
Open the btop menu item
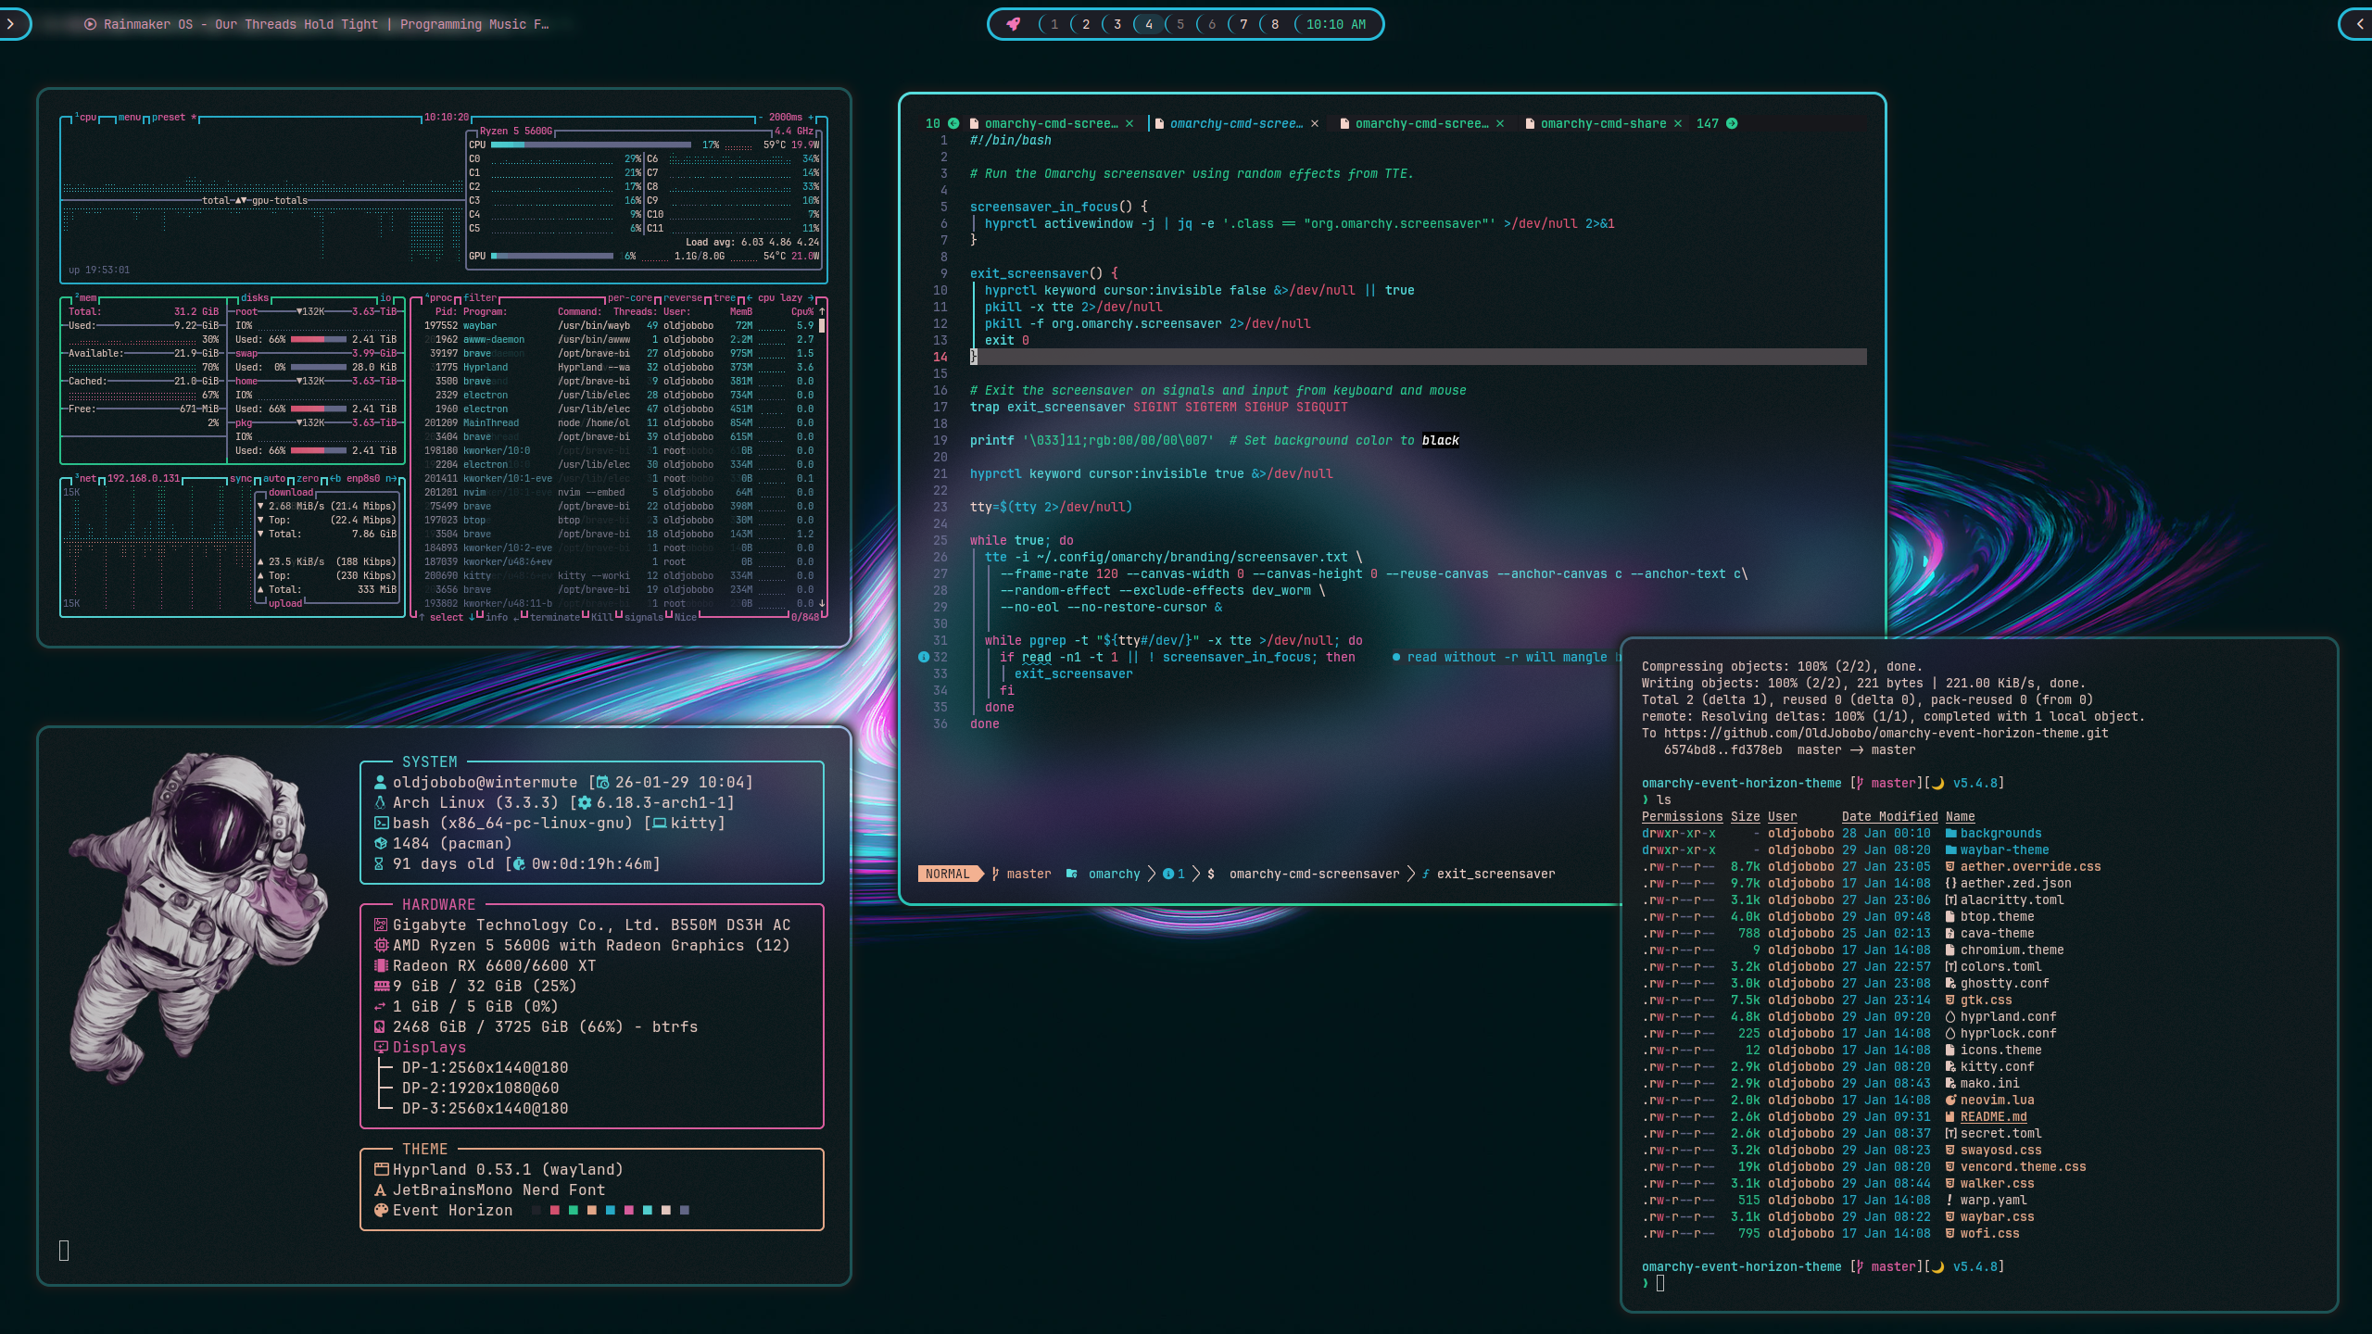pyautogui.click(x=130, y=118)
